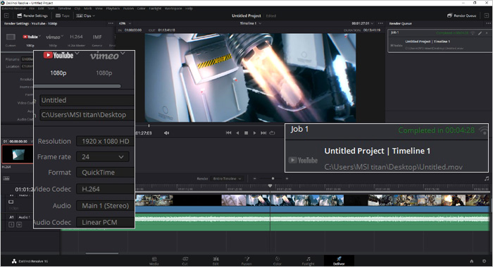Select the YouTube render preset
This screenshot has width=493, height=267.
coord(30,37)
